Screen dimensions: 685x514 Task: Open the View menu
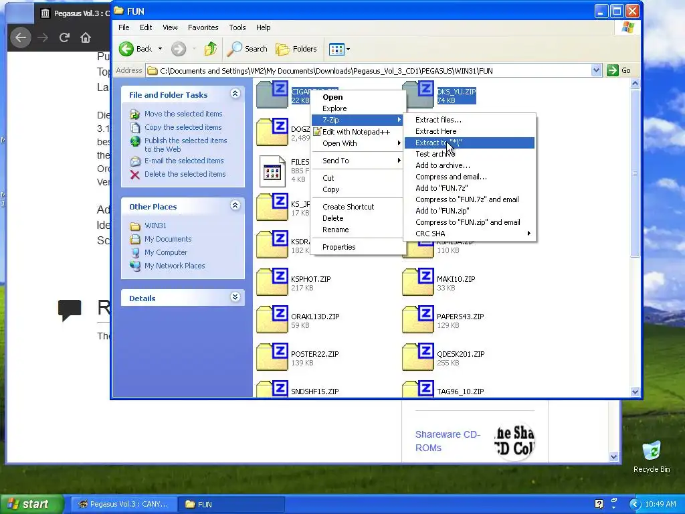(170, 27)
